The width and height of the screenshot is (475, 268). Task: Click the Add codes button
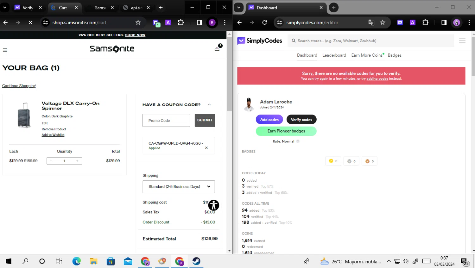[x=269, y=120]
